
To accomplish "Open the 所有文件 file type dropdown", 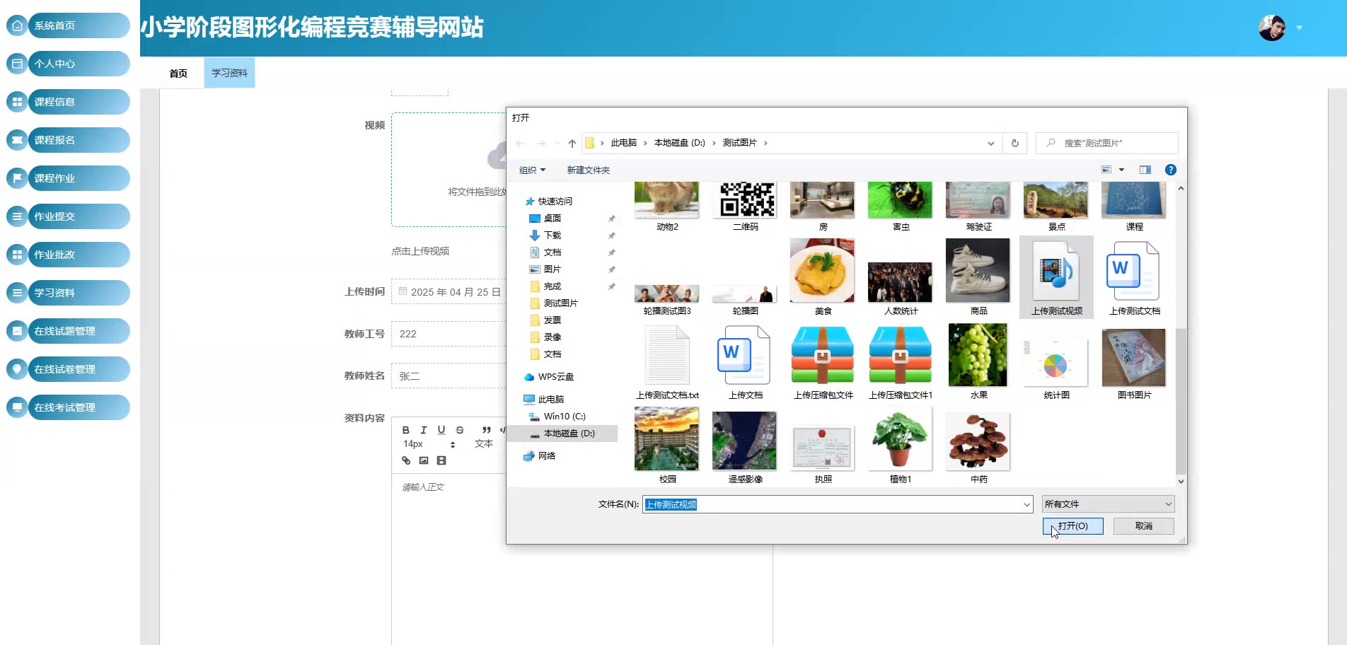I will pos(1108,504).
